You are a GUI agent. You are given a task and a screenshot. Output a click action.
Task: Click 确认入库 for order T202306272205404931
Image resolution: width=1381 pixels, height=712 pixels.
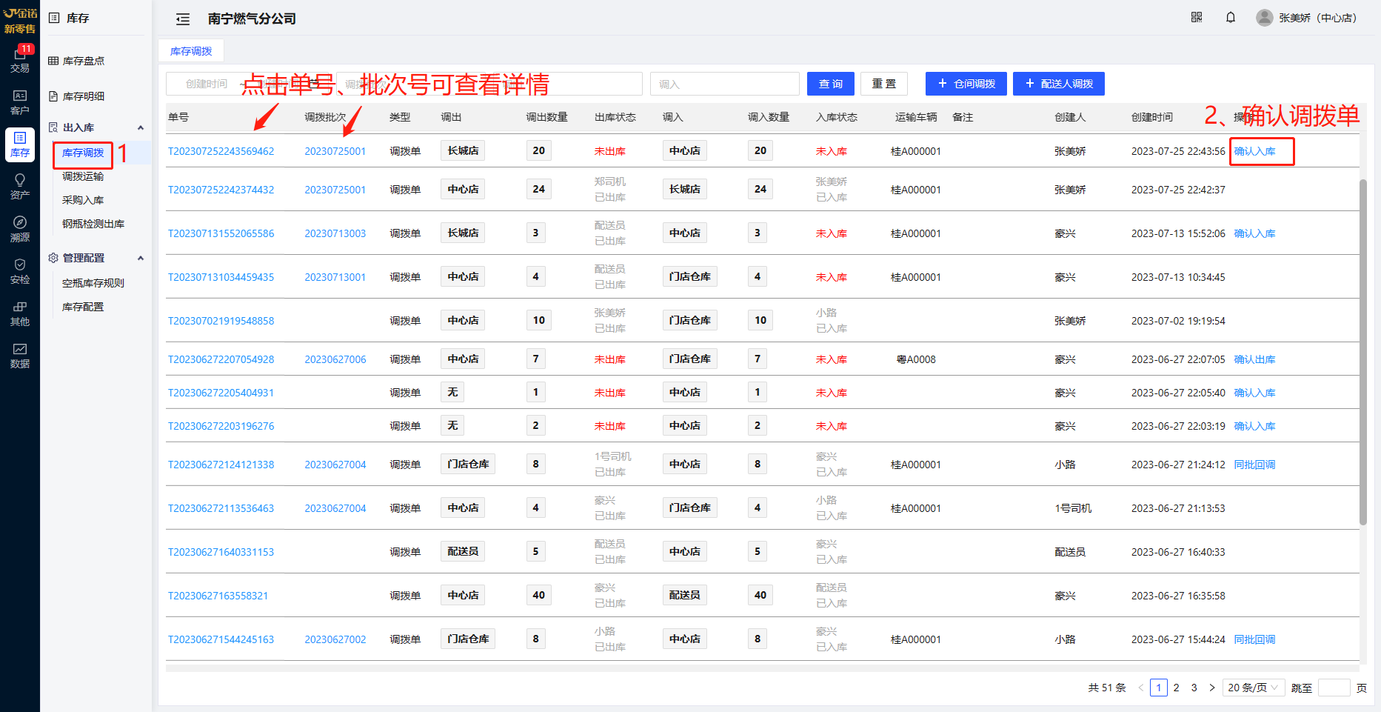point(1254,393)
